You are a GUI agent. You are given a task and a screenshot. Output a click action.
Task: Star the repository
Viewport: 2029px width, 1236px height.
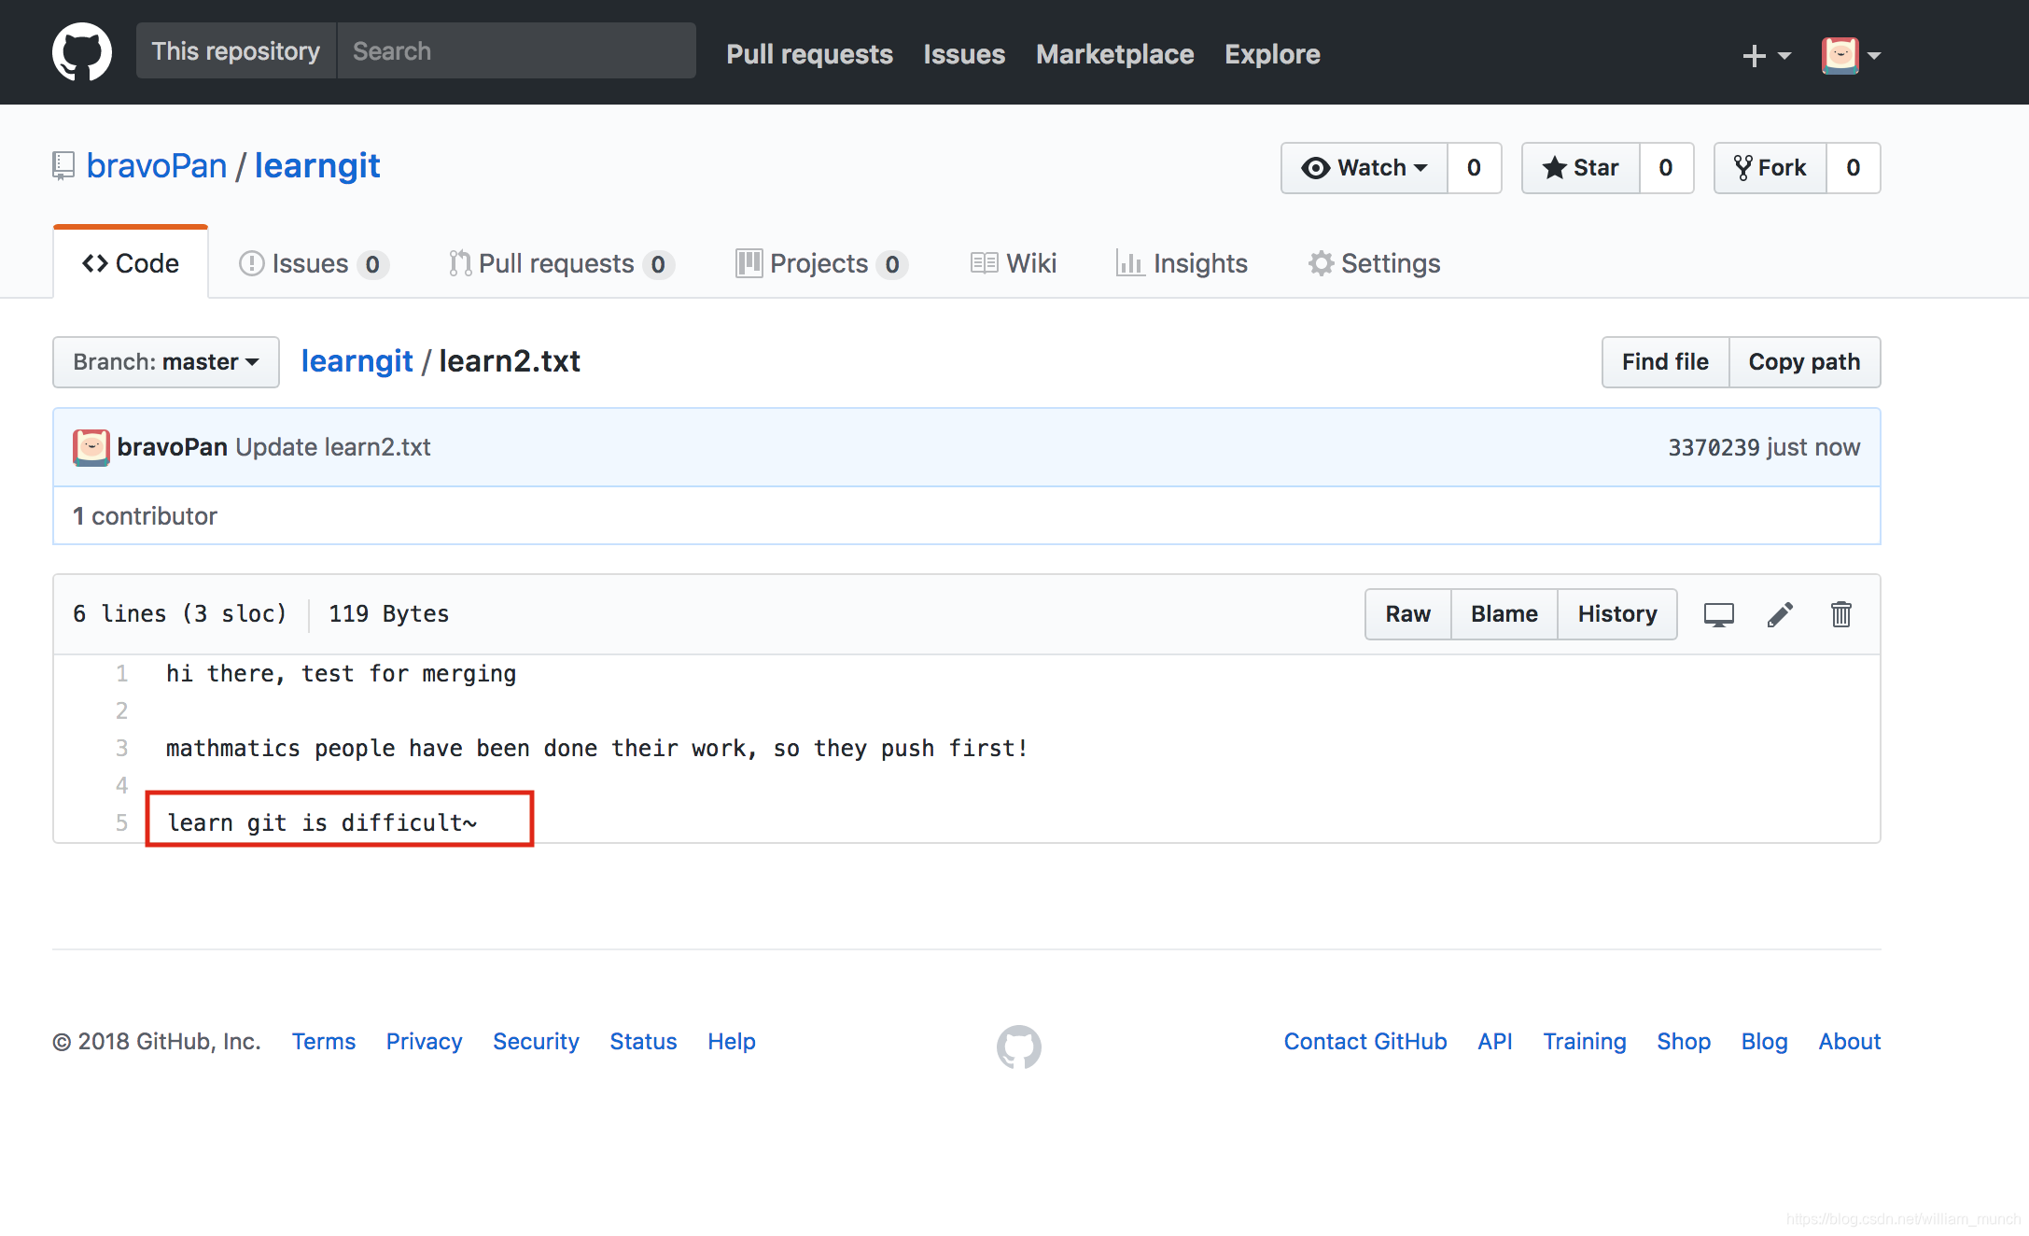[1580, 168]
